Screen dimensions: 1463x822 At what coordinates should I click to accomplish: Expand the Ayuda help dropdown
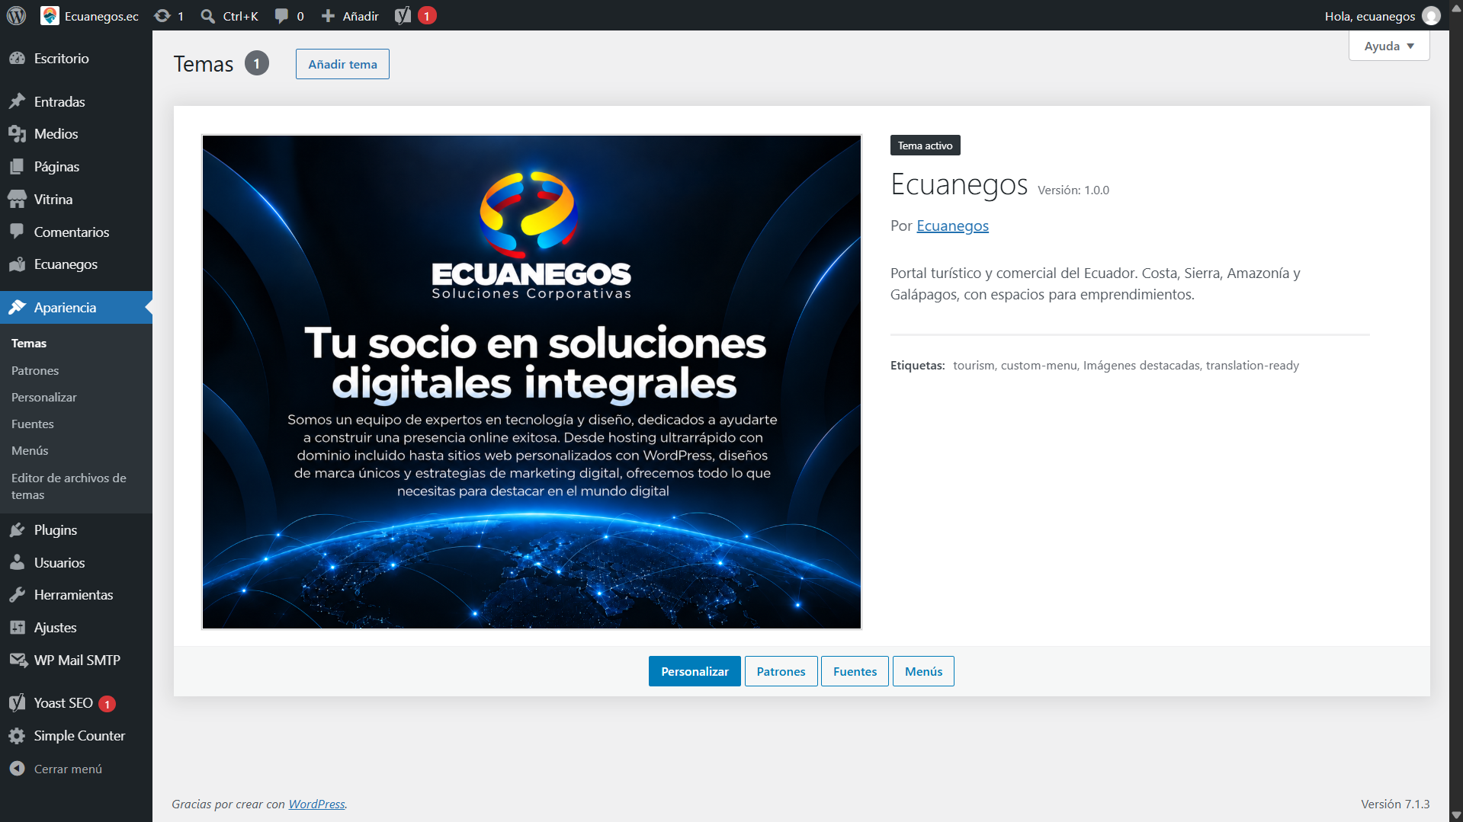1389,46
